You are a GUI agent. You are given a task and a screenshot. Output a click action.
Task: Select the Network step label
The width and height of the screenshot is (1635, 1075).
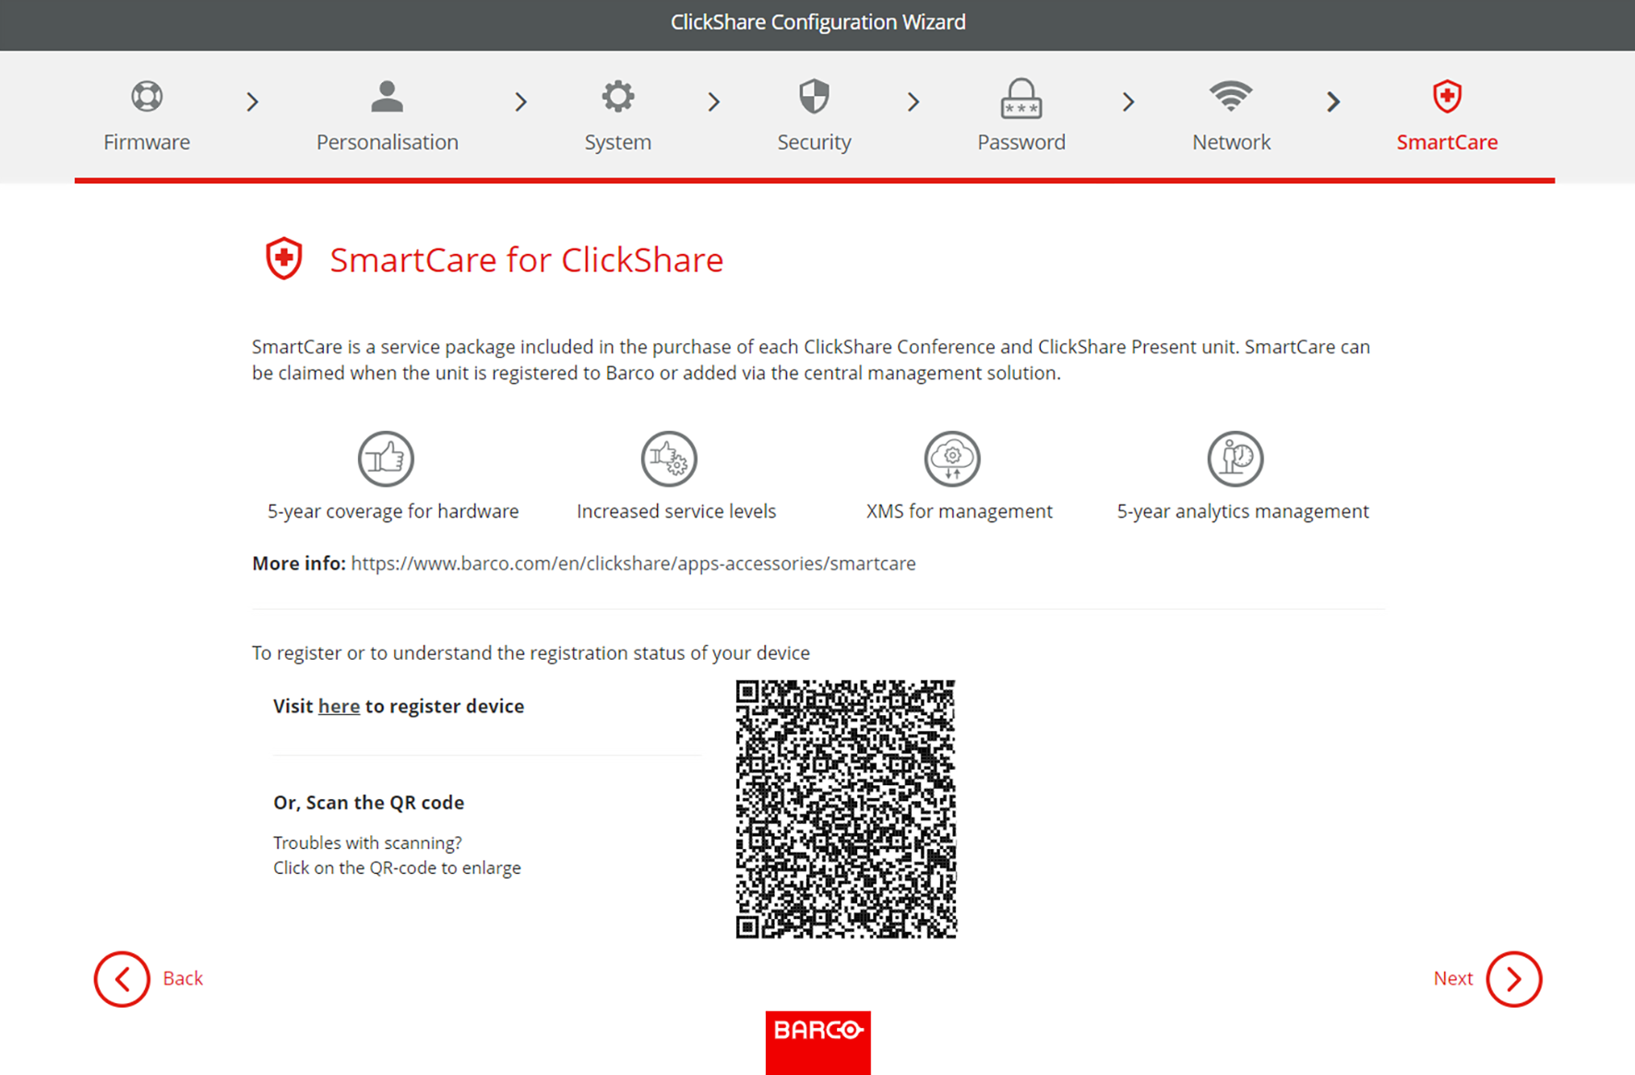(x=1231, y=142)
